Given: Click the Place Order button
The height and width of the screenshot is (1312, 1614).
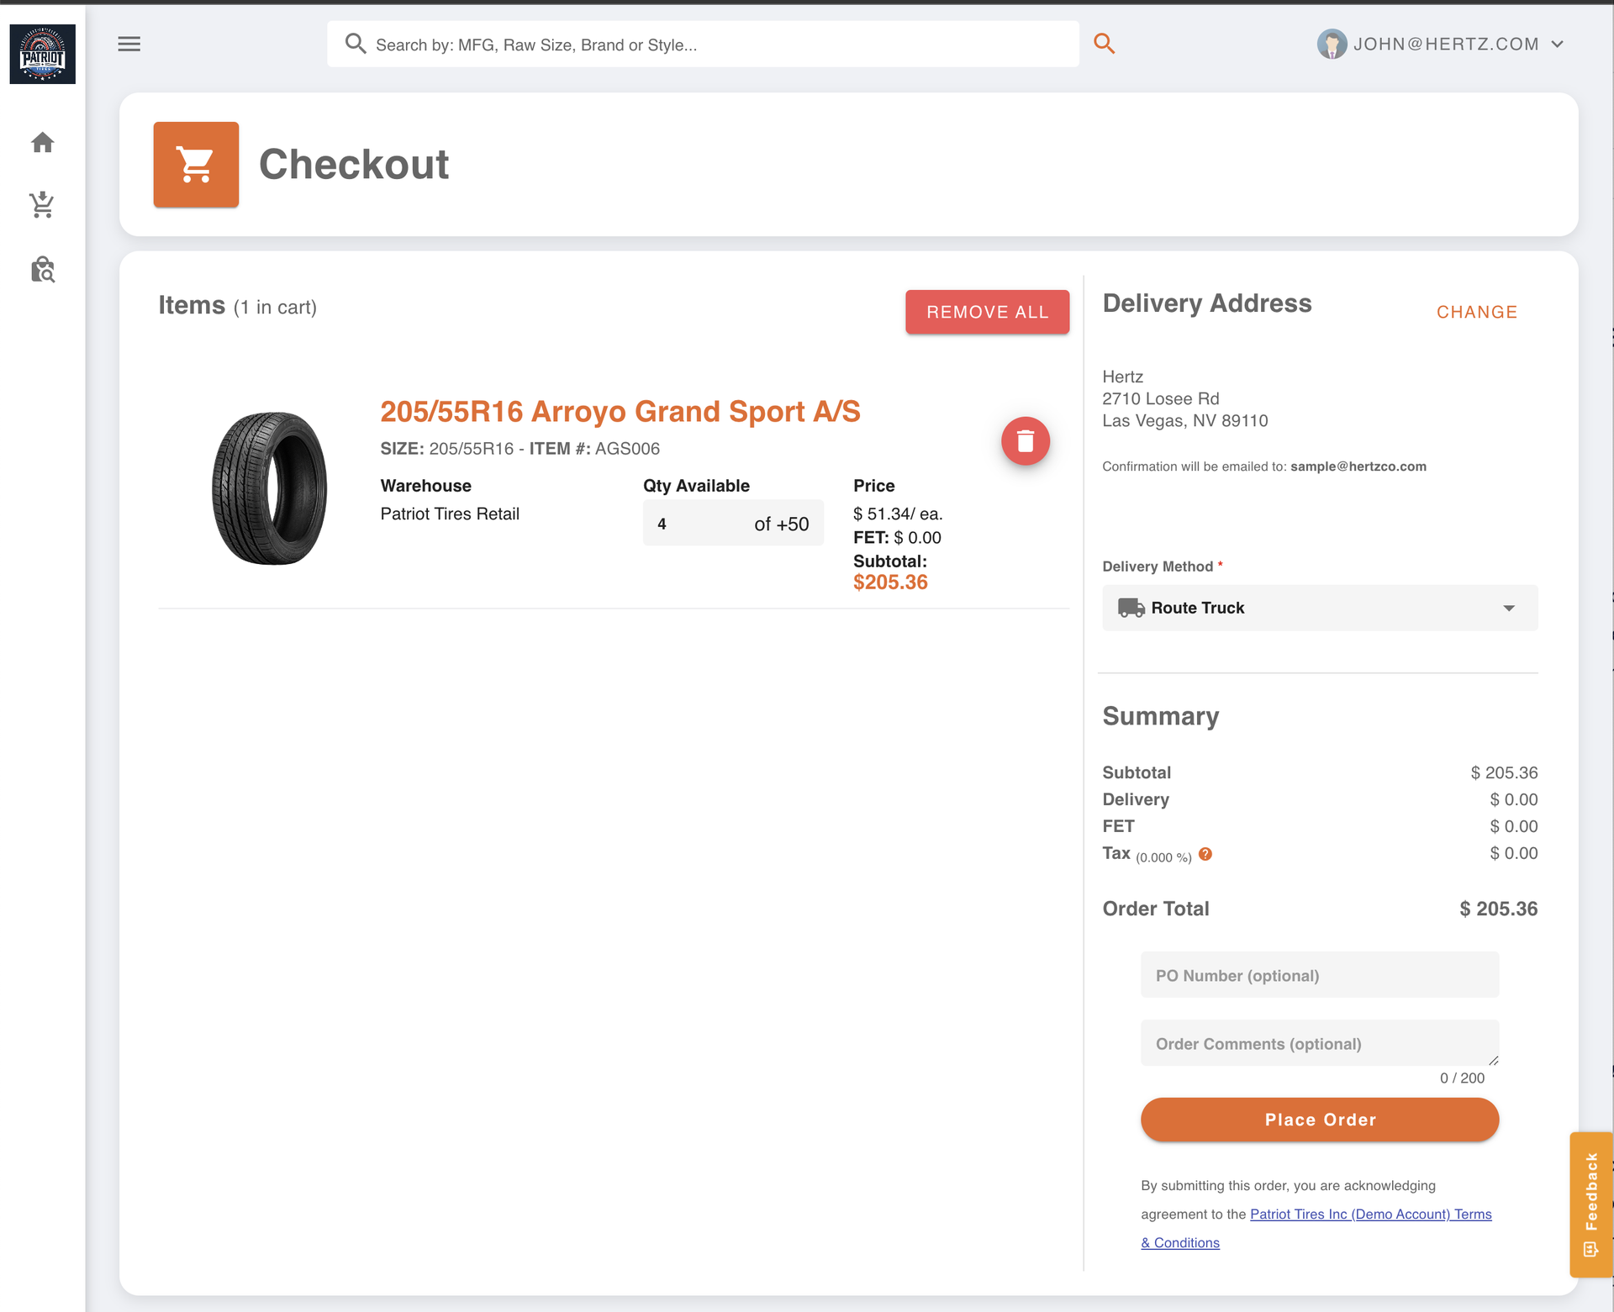Looking at the screenshot, I should tap(1320, 1120).
